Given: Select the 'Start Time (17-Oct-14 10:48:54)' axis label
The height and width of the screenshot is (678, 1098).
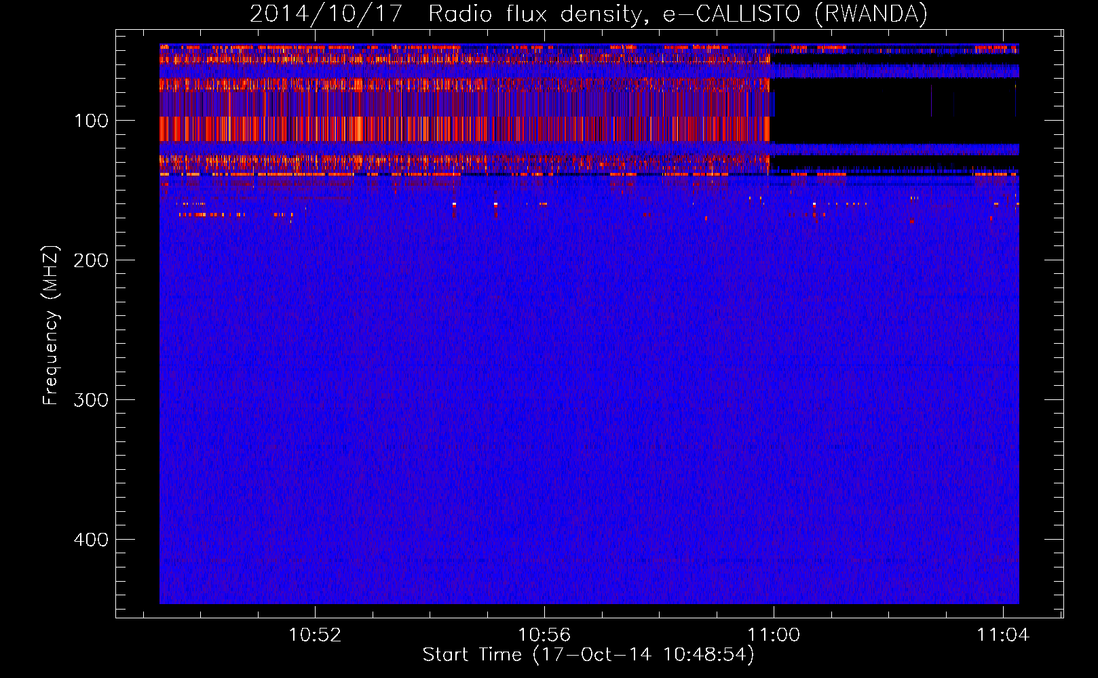Looking at the screenshot, I should point(588,655).
